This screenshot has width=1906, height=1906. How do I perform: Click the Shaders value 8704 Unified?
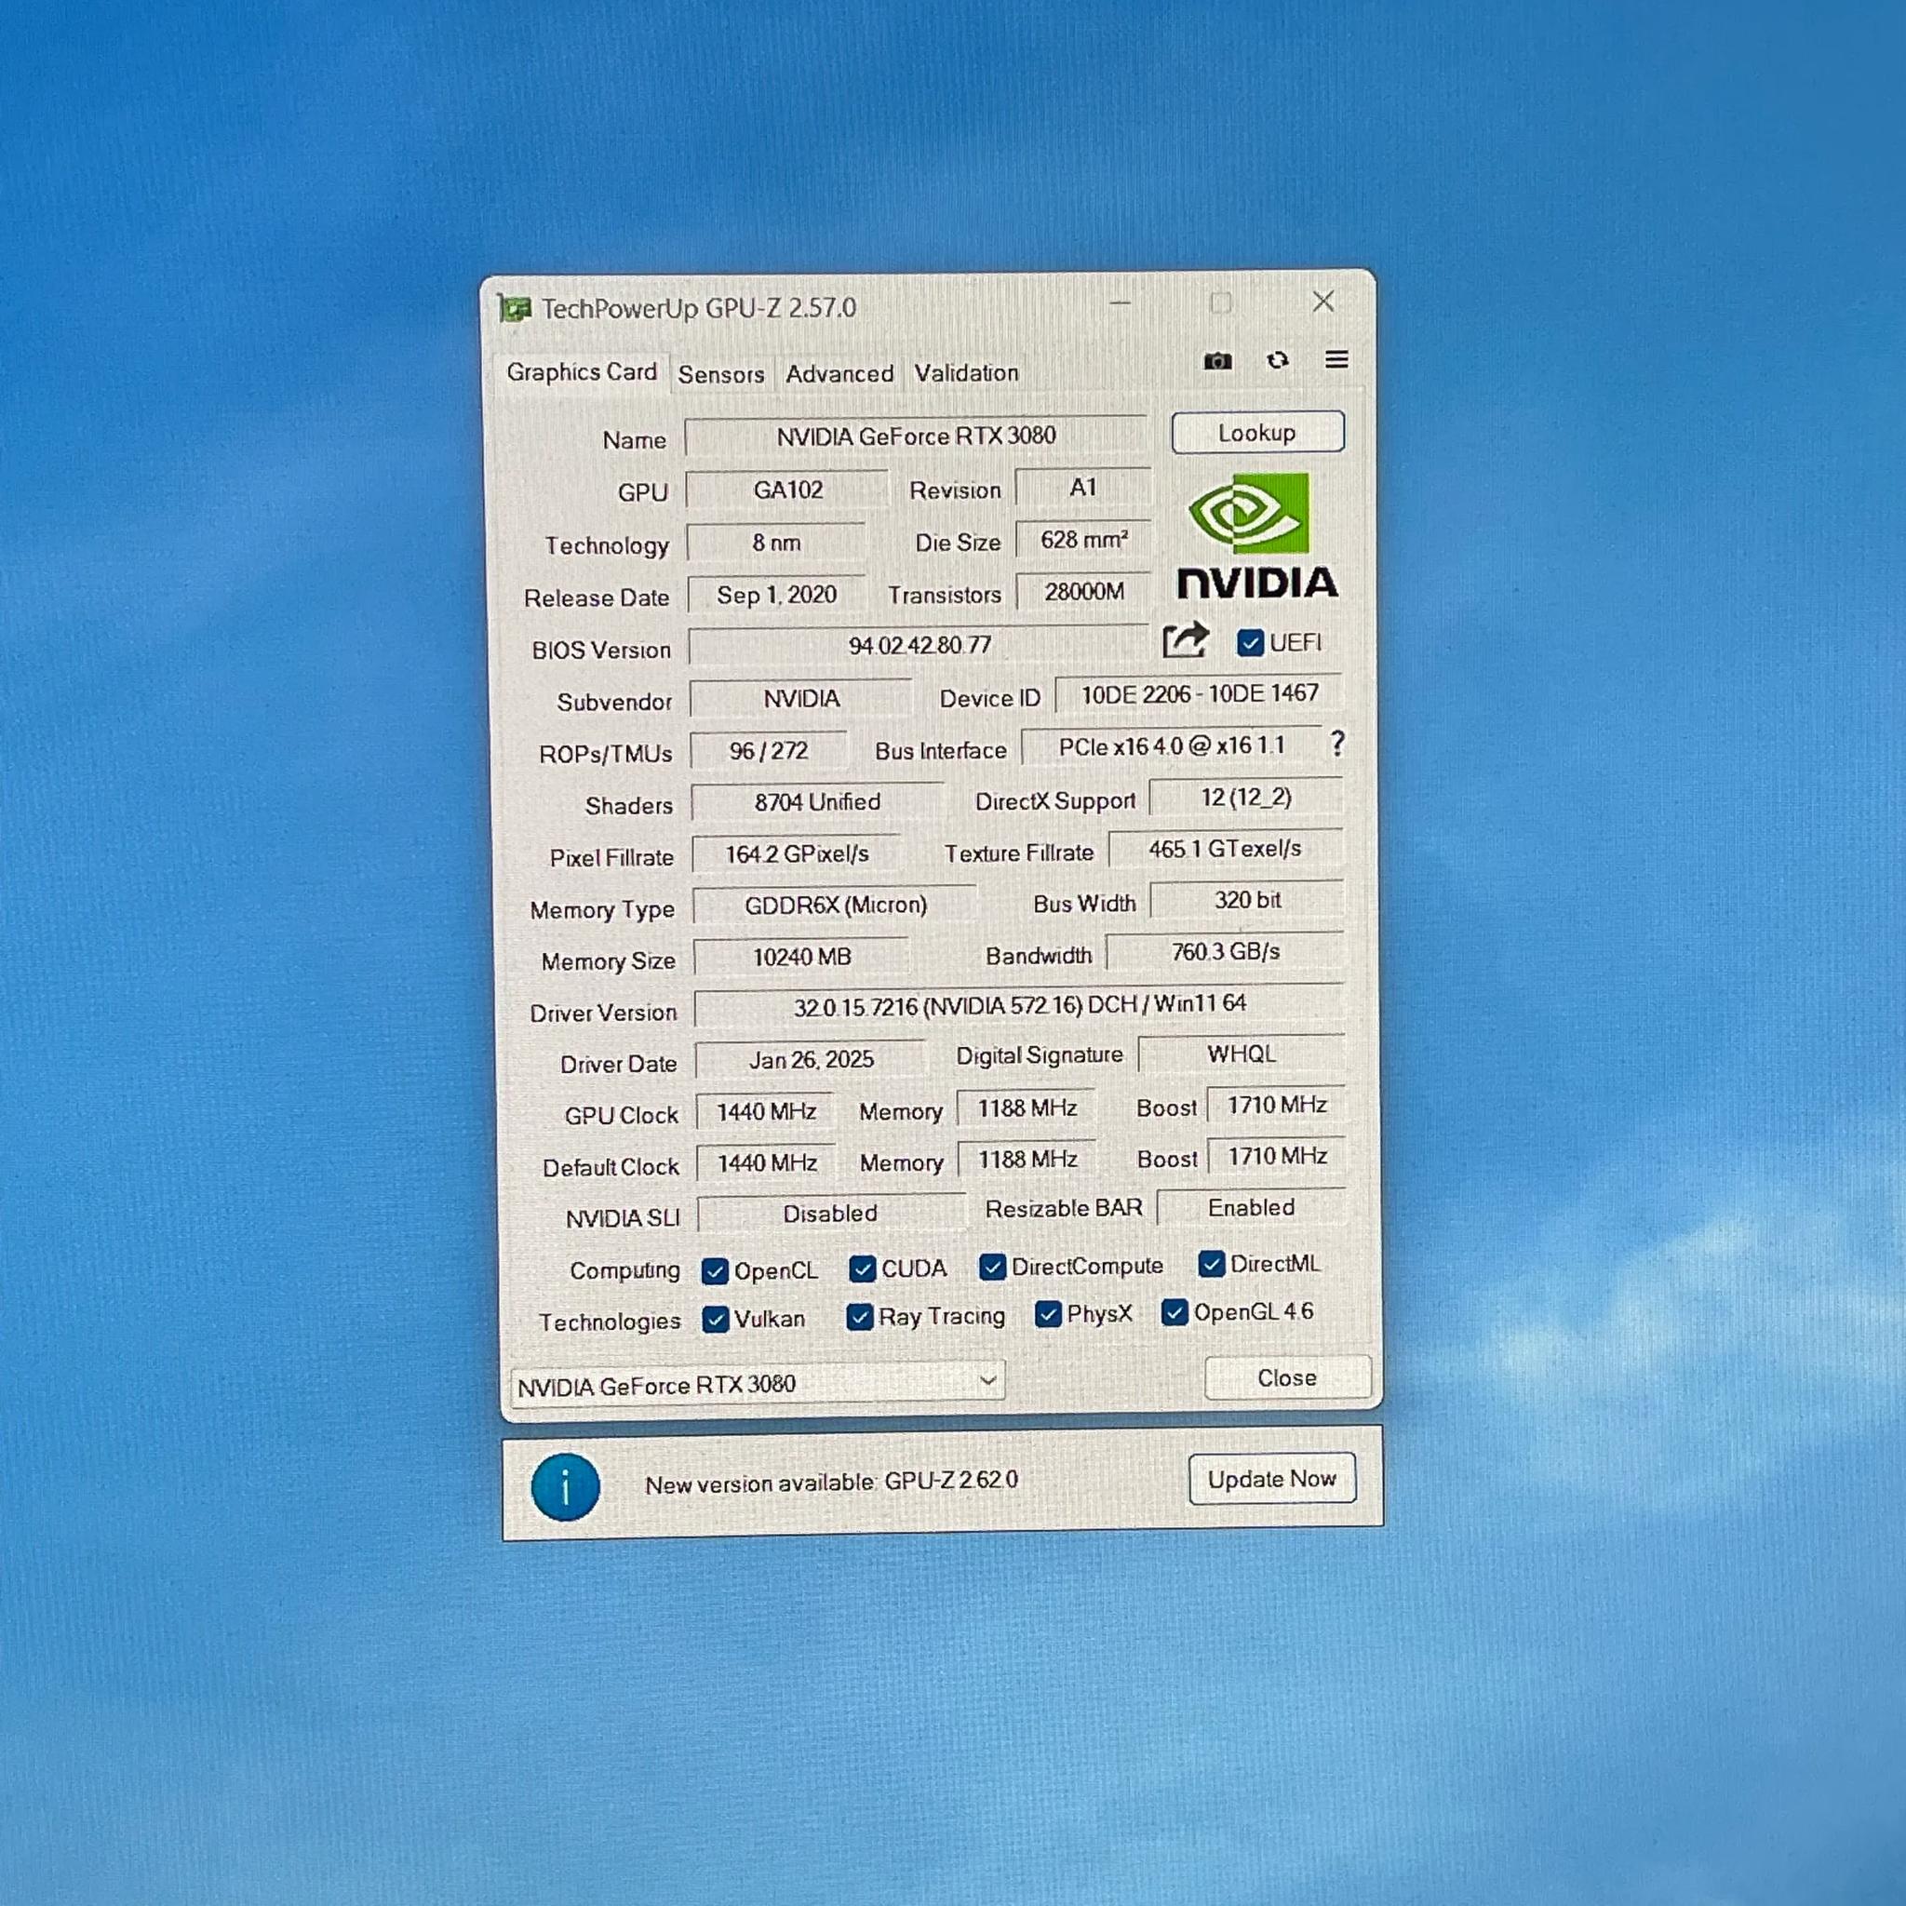tap(818, 802)
